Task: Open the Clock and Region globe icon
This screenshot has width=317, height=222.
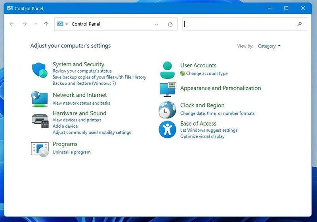Action: click(167, 109)
